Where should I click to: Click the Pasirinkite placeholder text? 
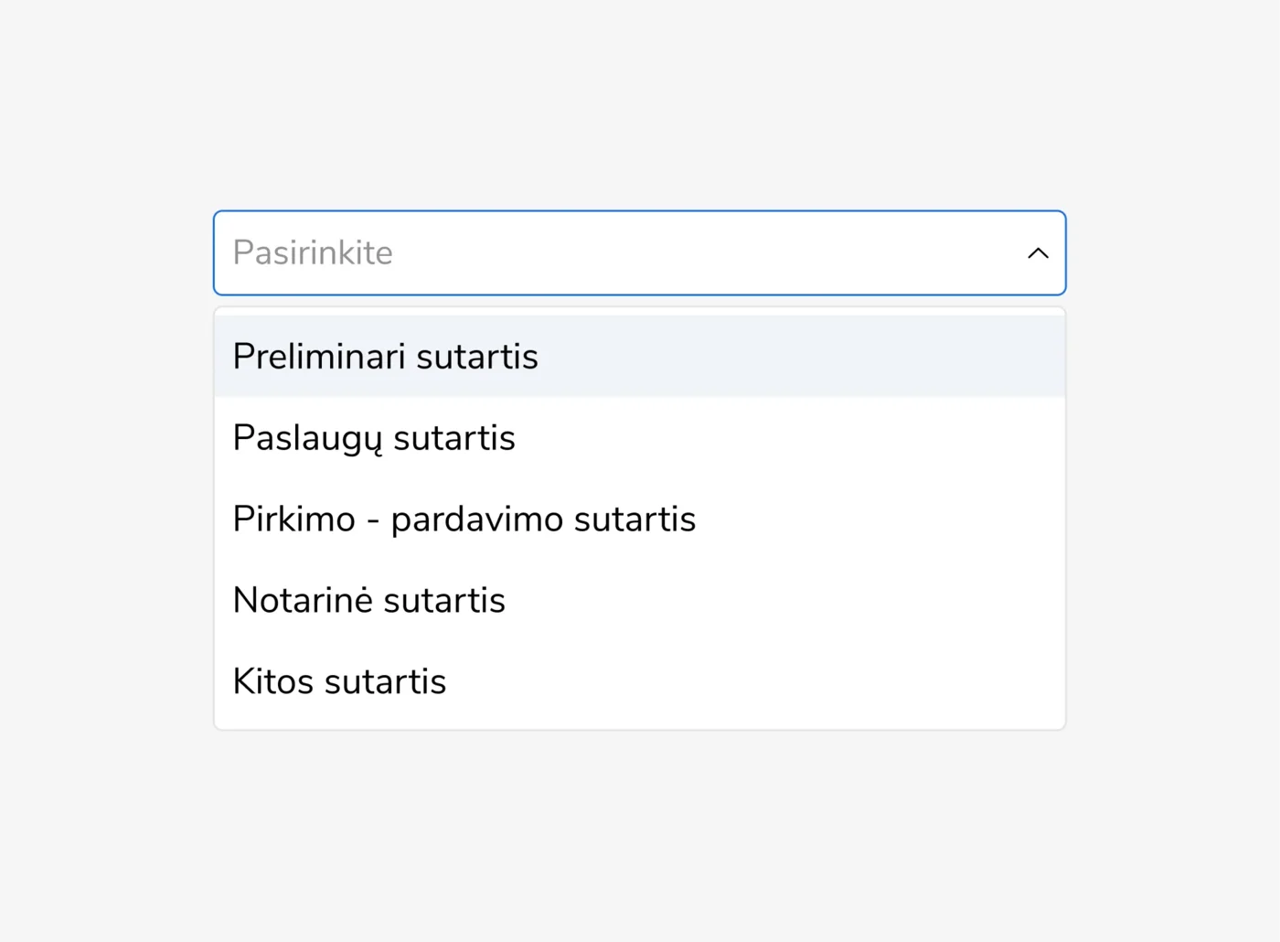(x=313, y=253)
